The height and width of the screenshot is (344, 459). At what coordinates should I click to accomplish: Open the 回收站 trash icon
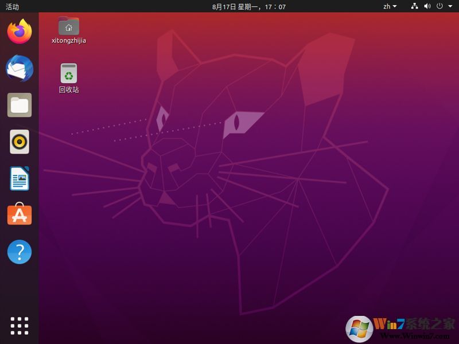[x=68, y=73]
